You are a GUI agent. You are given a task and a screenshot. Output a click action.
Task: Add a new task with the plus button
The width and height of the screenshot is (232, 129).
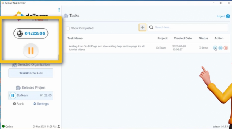[x=142, y=27]
